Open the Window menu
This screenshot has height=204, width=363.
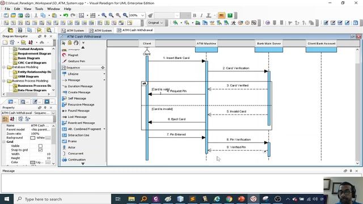[53, 9]
